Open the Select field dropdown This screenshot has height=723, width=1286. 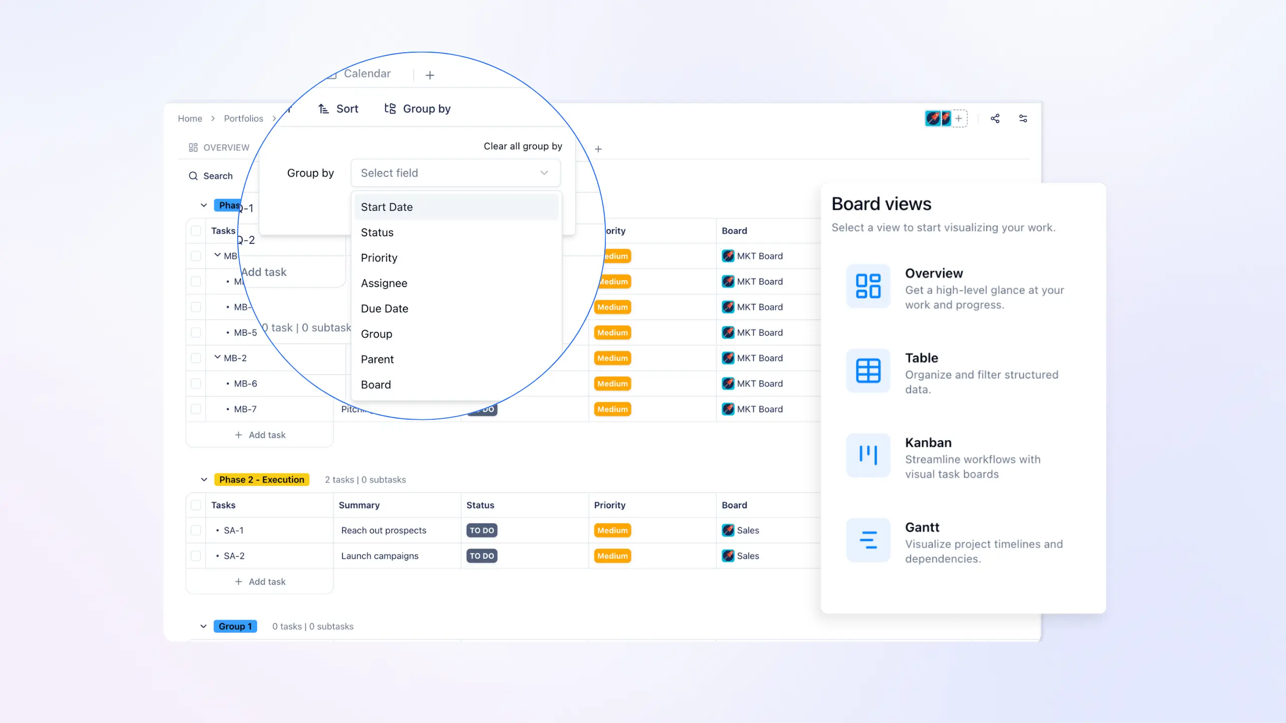[x=455, y=173]
